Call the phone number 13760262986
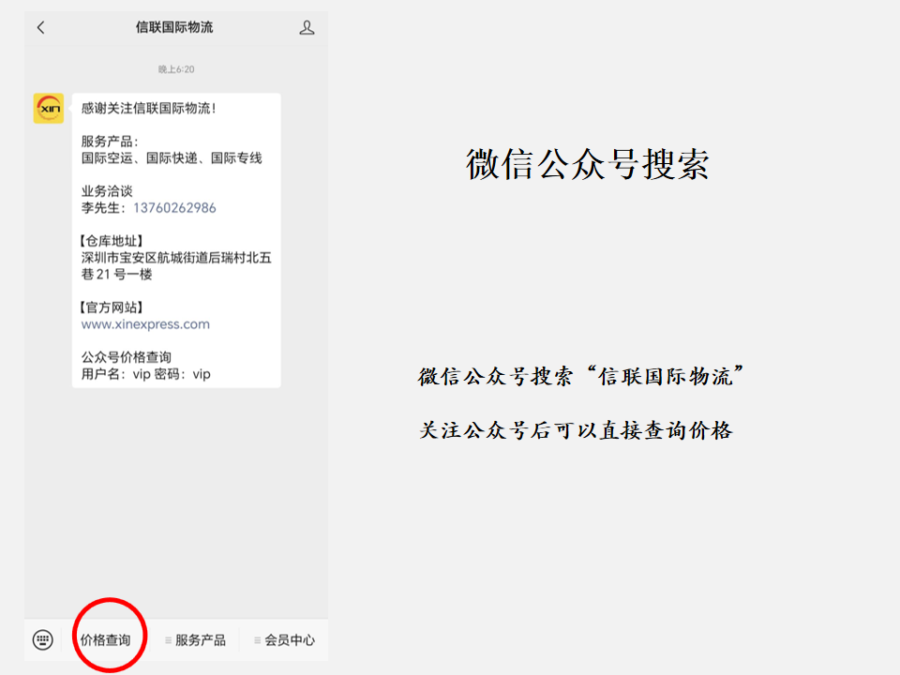 [x=174, y=208]
